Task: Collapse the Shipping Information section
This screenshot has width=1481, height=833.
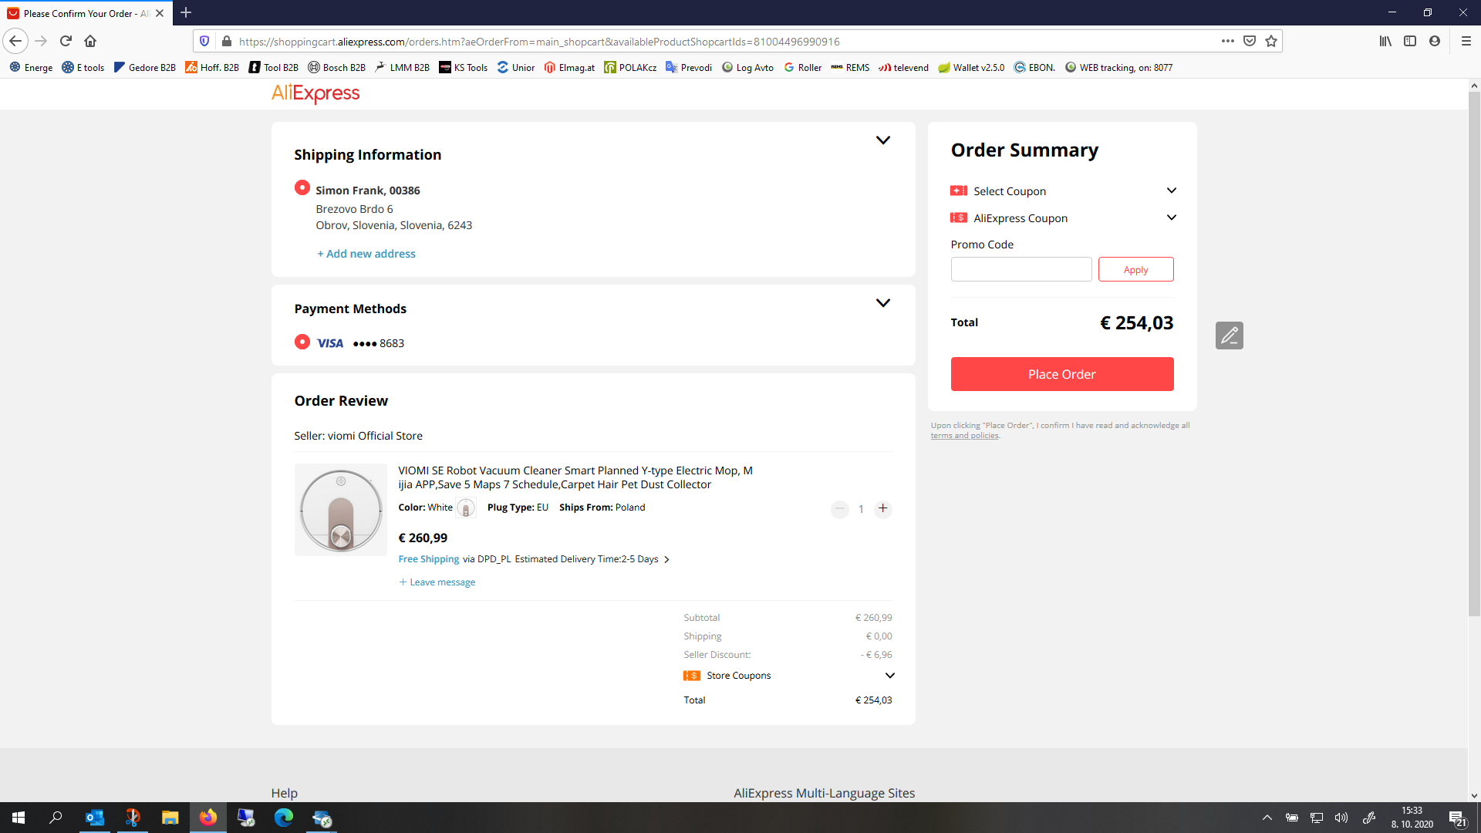Action: [883, 140]
